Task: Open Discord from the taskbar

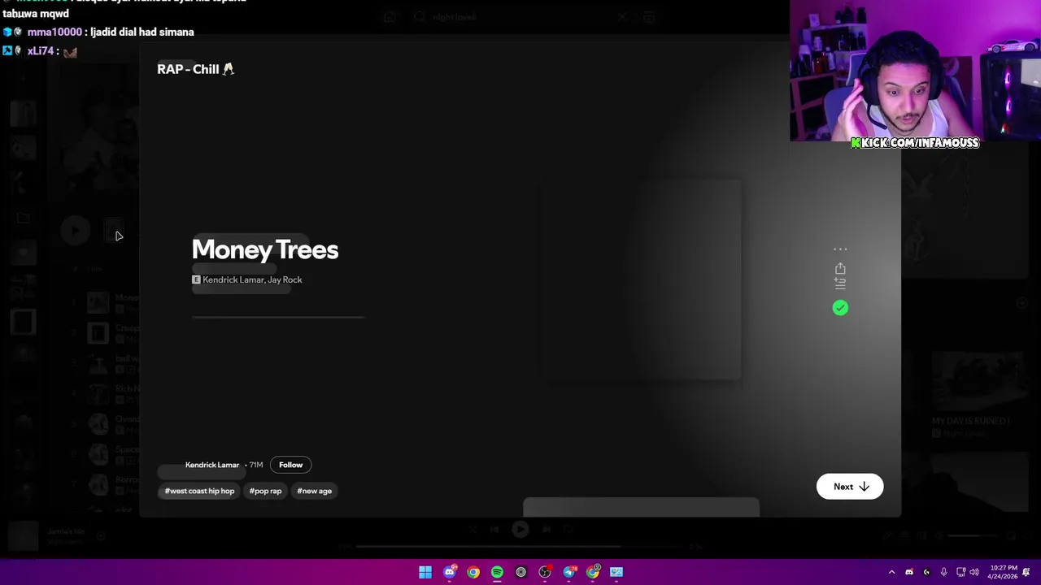Action: 449,572
